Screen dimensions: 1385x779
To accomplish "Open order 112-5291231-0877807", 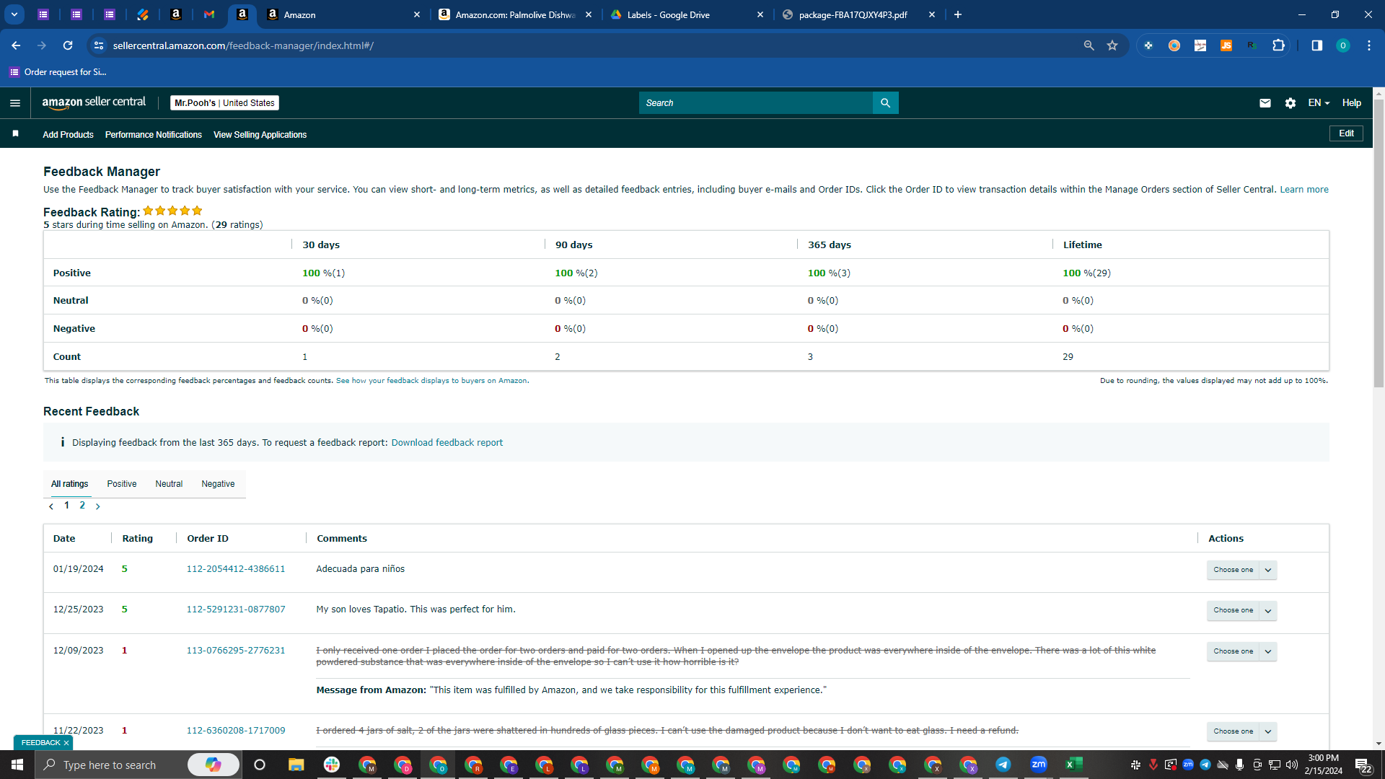I will click(236, 609).
